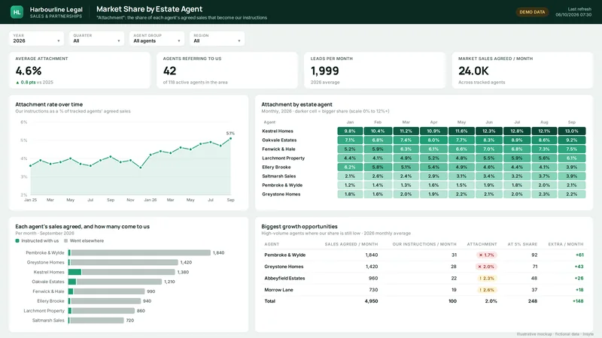Click Oakvale Estates Sep cell 9.2%
Screen dimensions: 602x338
[x=572, y=140]
